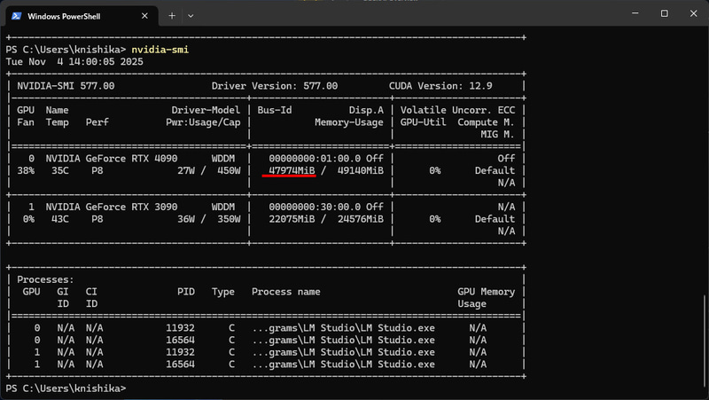Viewport: 709px width, 400px height.
Task: Click PID 16564 in the GPU 0 row
Action: [180, 341]
